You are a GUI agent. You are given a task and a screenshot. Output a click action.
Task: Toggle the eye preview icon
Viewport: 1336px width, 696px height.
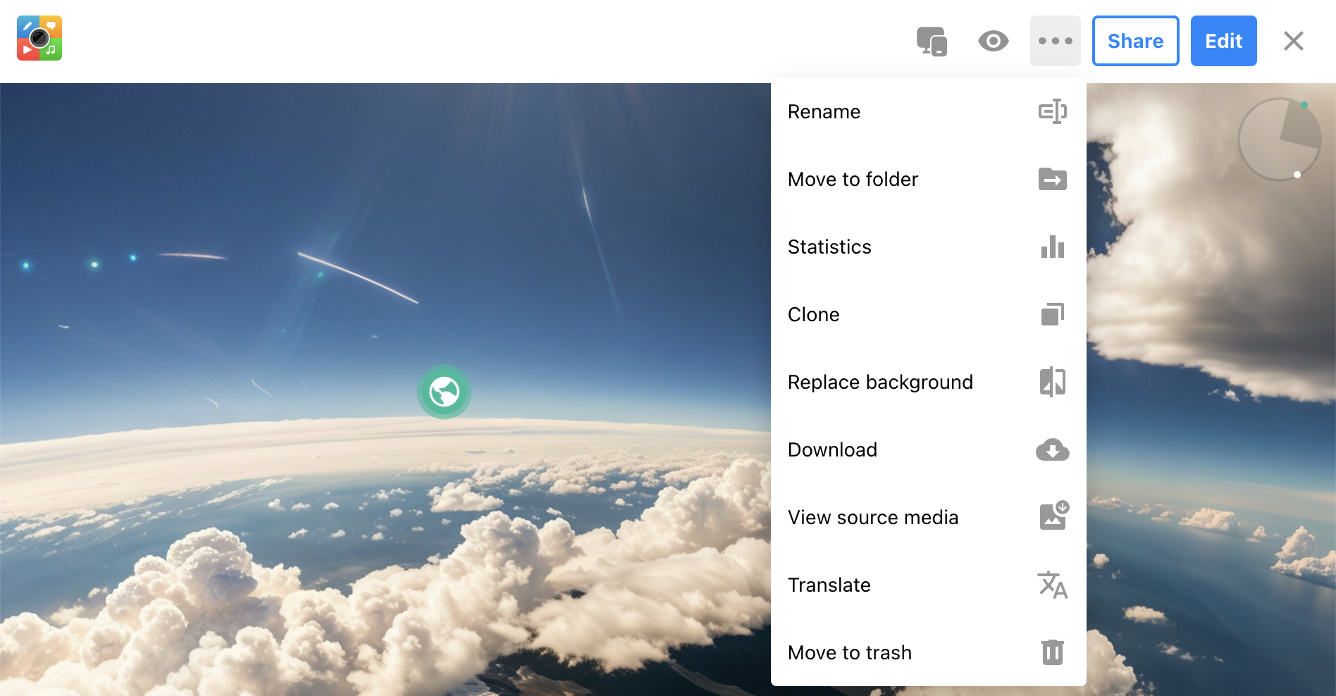pyautogui.click(x=994, y=41)
